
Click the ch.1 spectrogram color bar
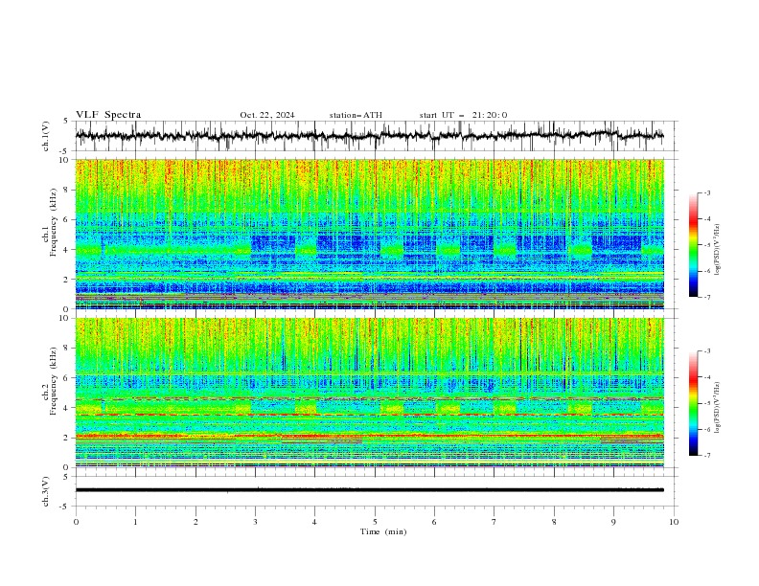[x=694, y=245]
